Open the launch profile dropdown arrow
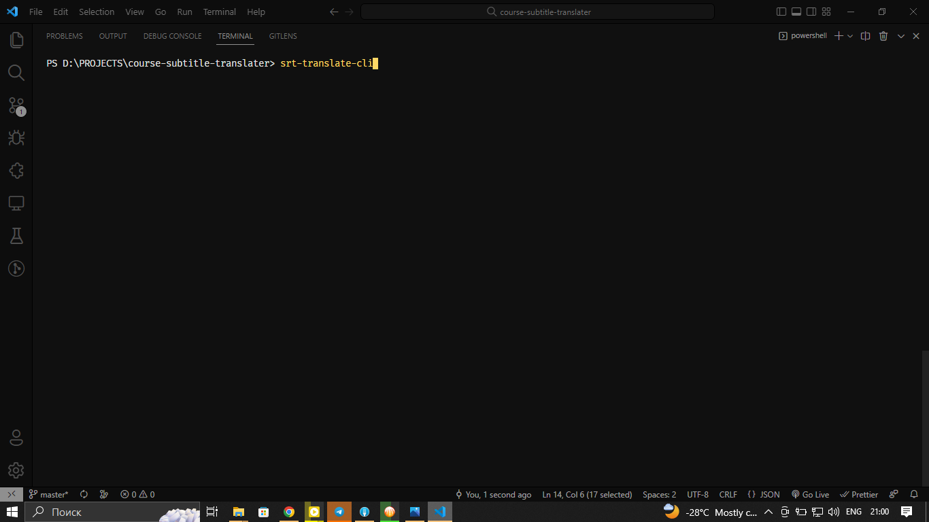Viewport: 929px width, 522px height. tap(850, 36)
